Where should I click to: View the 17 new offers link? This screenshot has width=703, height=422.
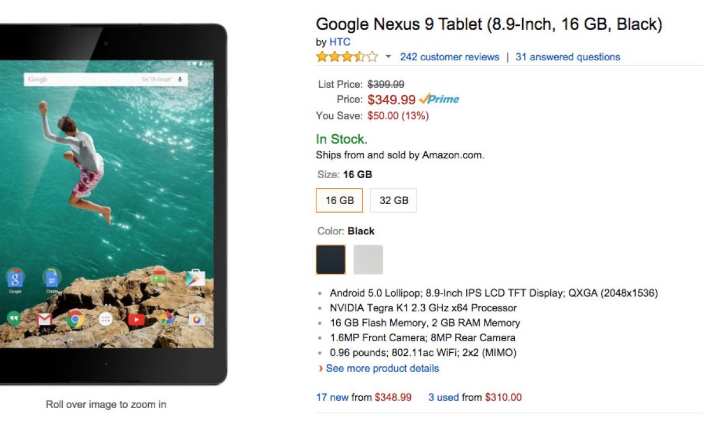click(332, 397)
